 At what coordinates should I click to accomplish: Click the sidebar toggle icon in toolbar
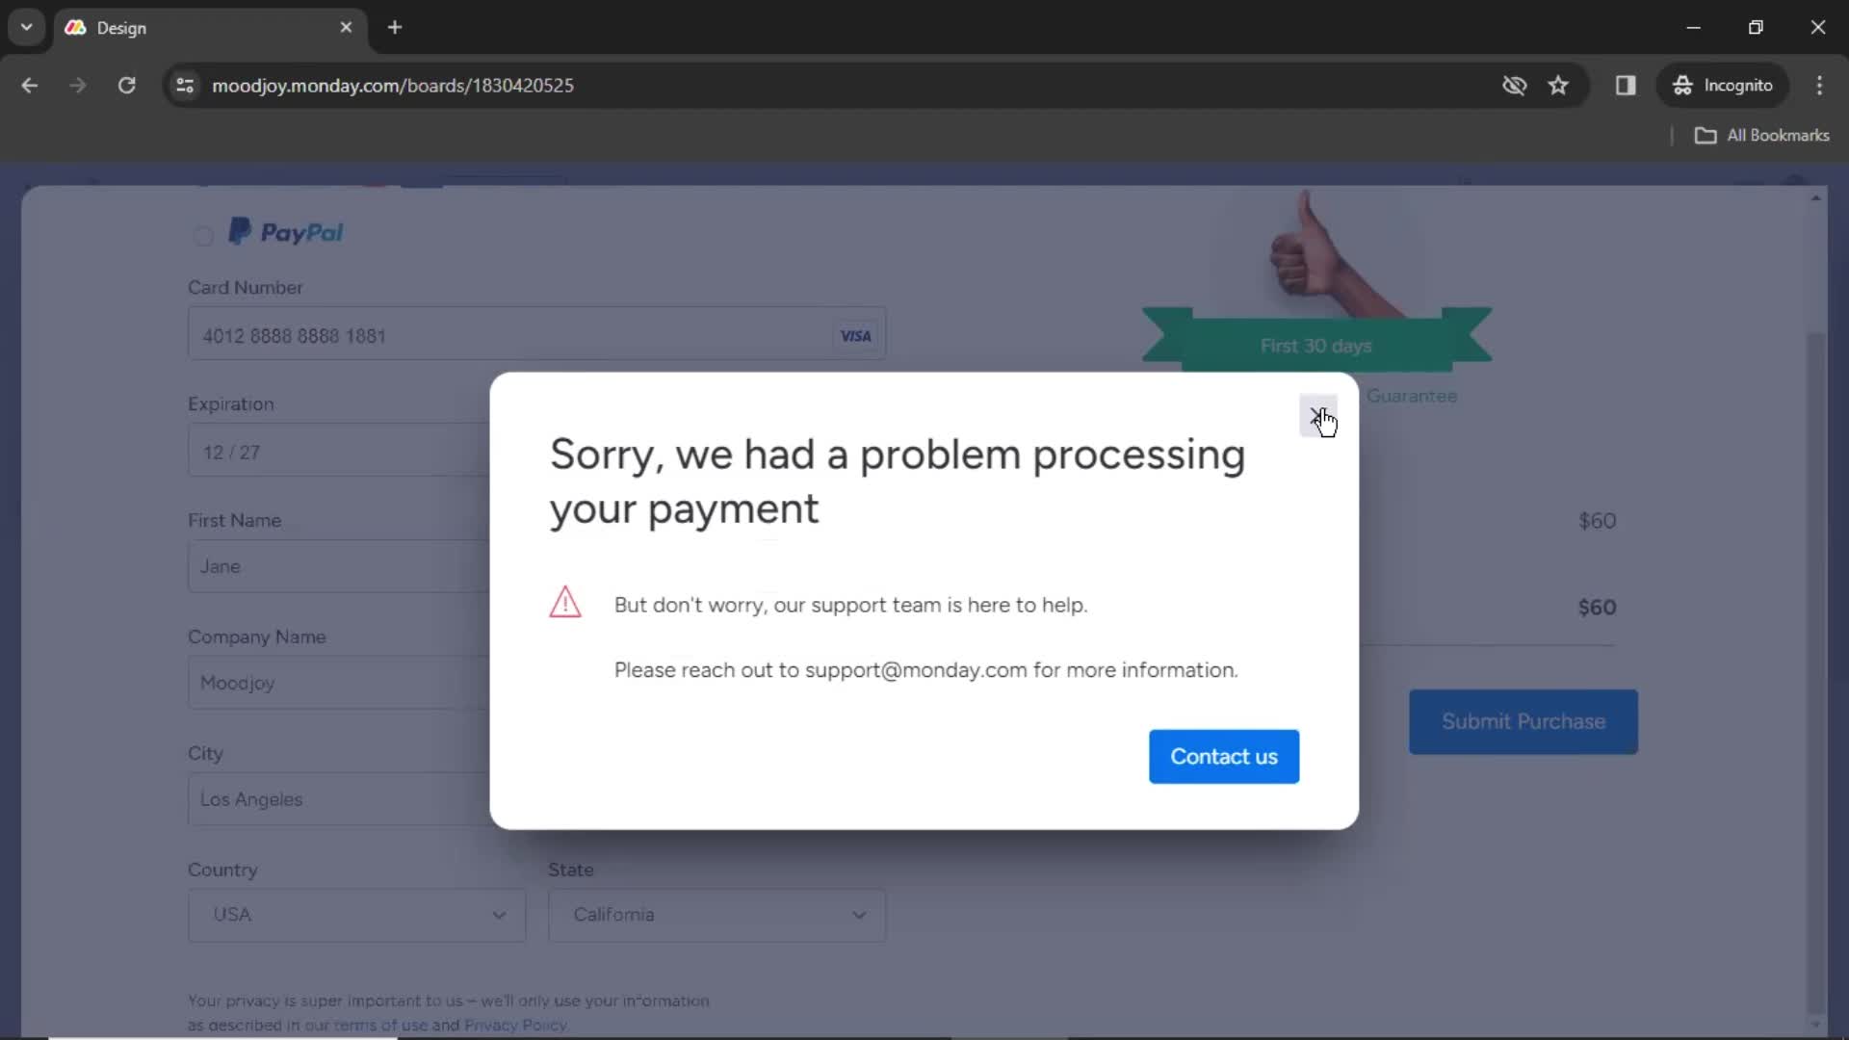[x=1627, y=85]
